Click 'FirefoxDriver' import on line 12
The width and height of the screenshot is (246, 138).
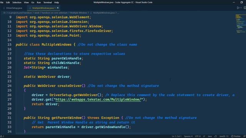[x=98, y=31]
